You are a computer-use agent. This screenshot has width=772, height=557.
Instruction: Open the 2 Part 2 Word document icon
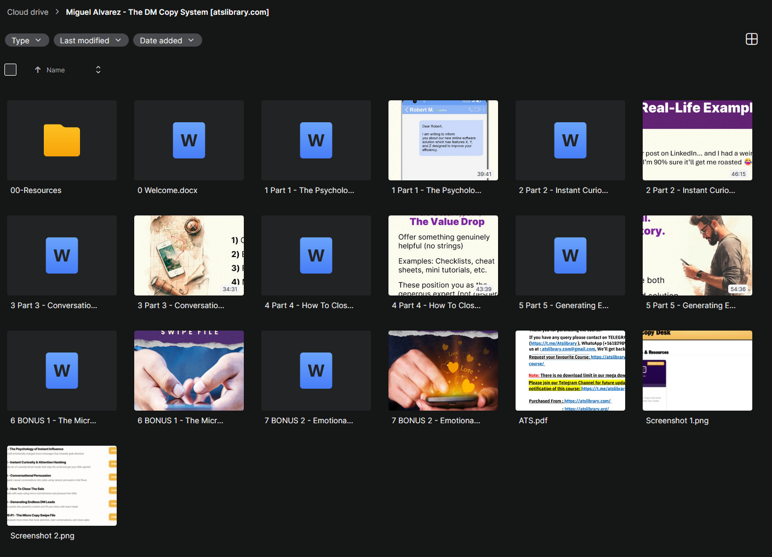(570, 140)
